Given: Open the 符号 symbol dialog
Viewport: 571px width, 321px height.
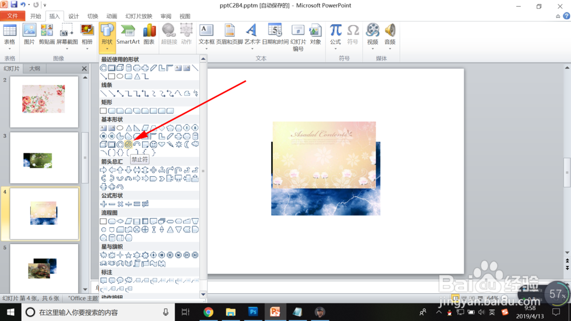Looking at the screenshot, I should [x=352, y=34].
